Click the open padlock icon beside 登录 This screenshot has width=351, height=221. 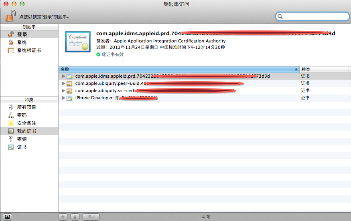coord(11,34)
